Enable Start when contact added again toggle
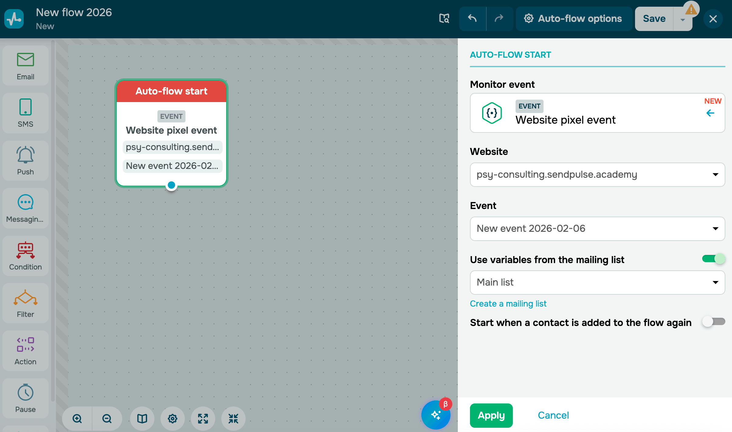This screenshot has height=432, width=732. [x=713, y=322]
